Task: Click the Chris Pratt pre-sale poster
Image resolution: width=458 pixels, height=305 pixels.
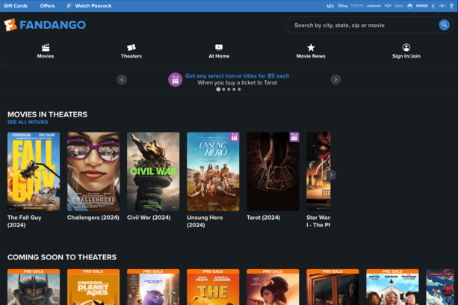Action: 213,287
